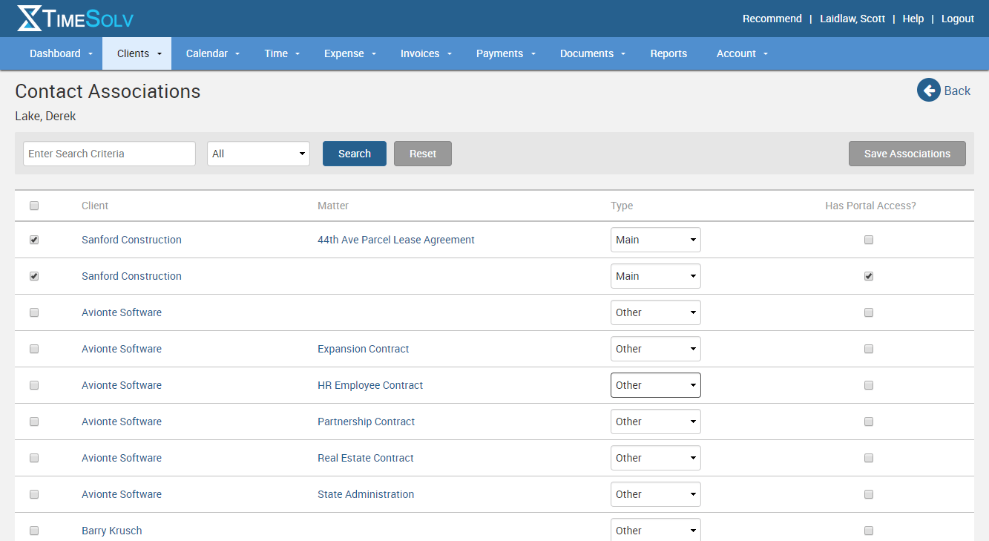Viewport: 989px width, 541px height.
Task: Click the TimeSolv hourglass logo
Action: 30,19
